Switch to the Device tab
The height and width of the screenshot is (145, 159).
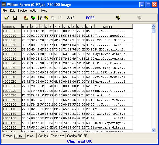[8, 136]
